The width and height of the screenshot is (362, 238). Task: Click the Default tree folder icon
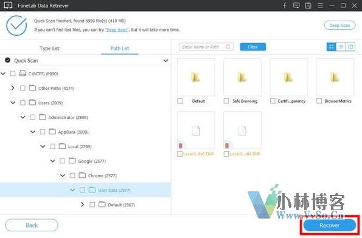(x=102, y=205)
